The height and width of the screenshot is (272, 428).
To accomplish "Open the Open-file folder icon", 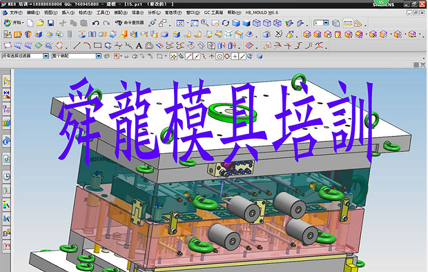I will 41,23.
